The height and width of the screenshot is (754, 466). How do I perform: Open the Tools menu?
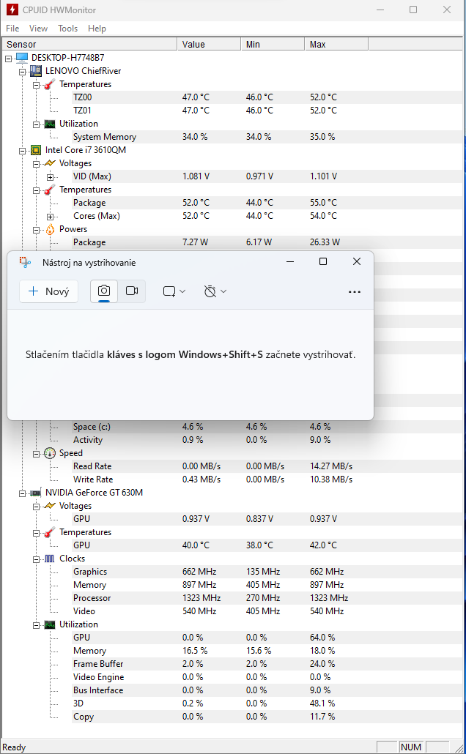pyautogui.click(x=68, y=29)
